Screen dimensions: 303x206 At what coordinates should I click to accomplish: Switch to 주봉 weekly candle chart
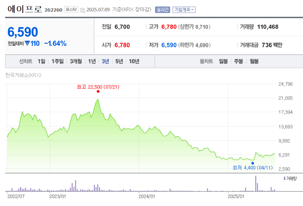pyautogui.click(x=238, y=61)
